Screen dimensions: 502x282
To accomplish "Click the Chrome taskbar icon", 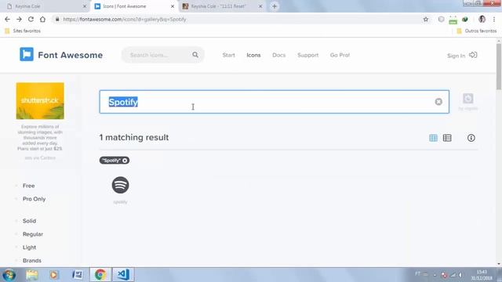I will point(100,275).
